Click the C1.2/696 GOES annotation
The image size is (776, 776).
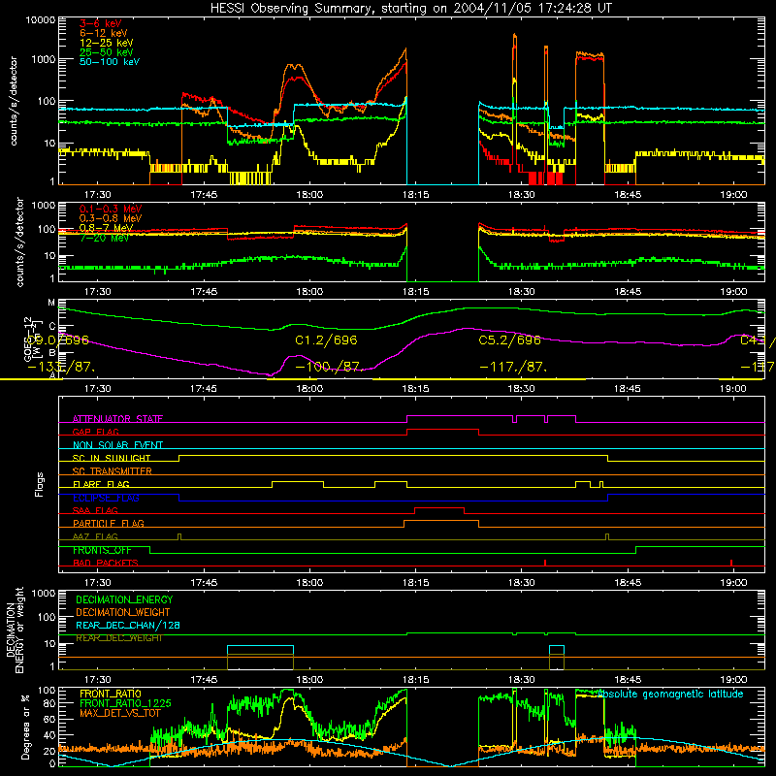326,340
